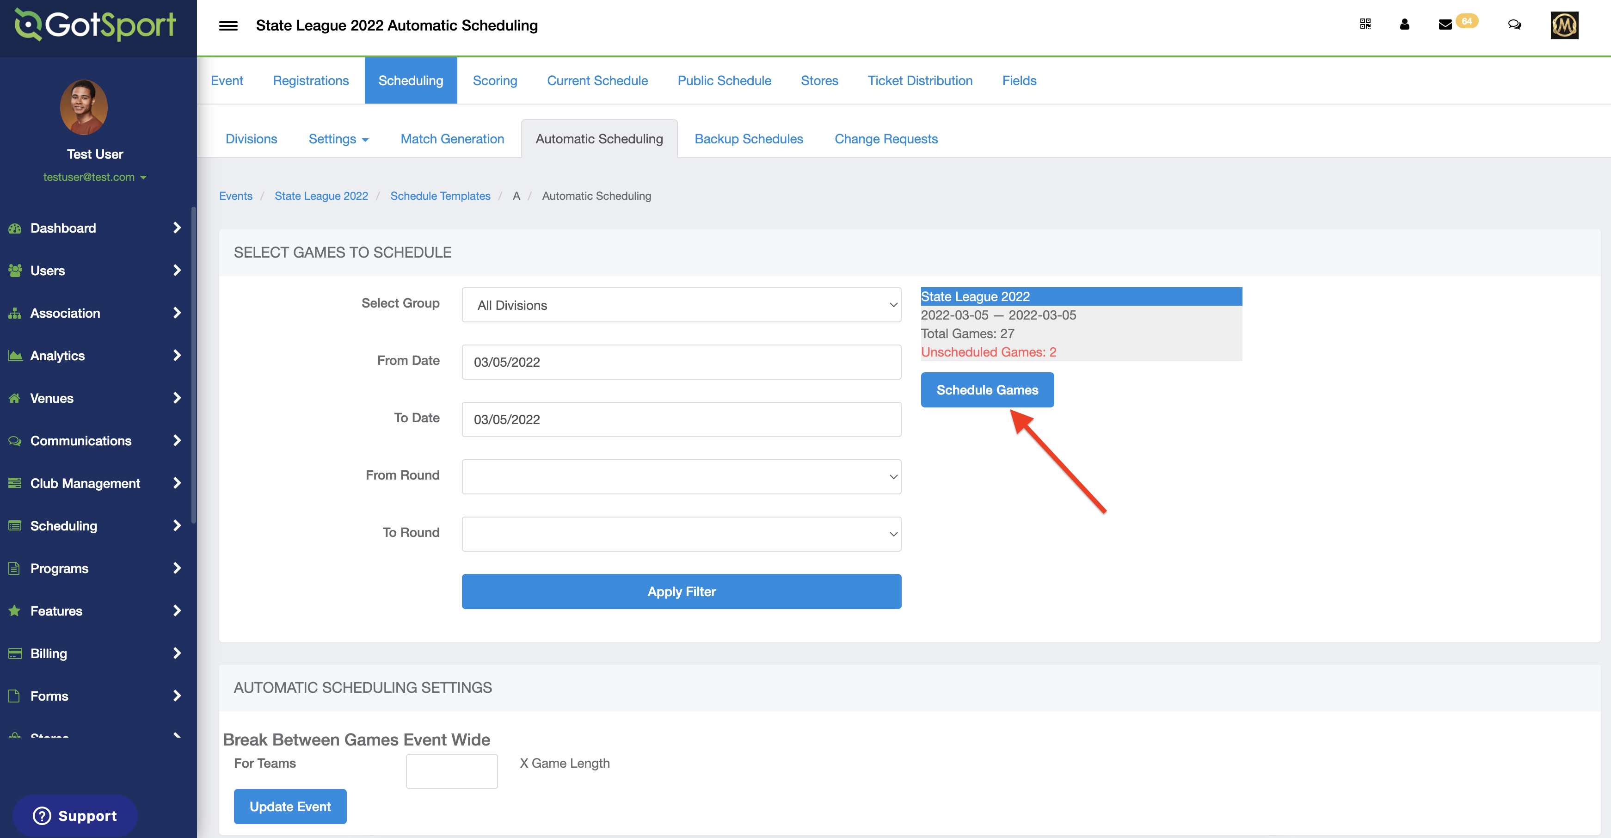Open the Backup Schedules sub-tab
This screenshot has width=1611, height=838.
[x=749, y=139]
